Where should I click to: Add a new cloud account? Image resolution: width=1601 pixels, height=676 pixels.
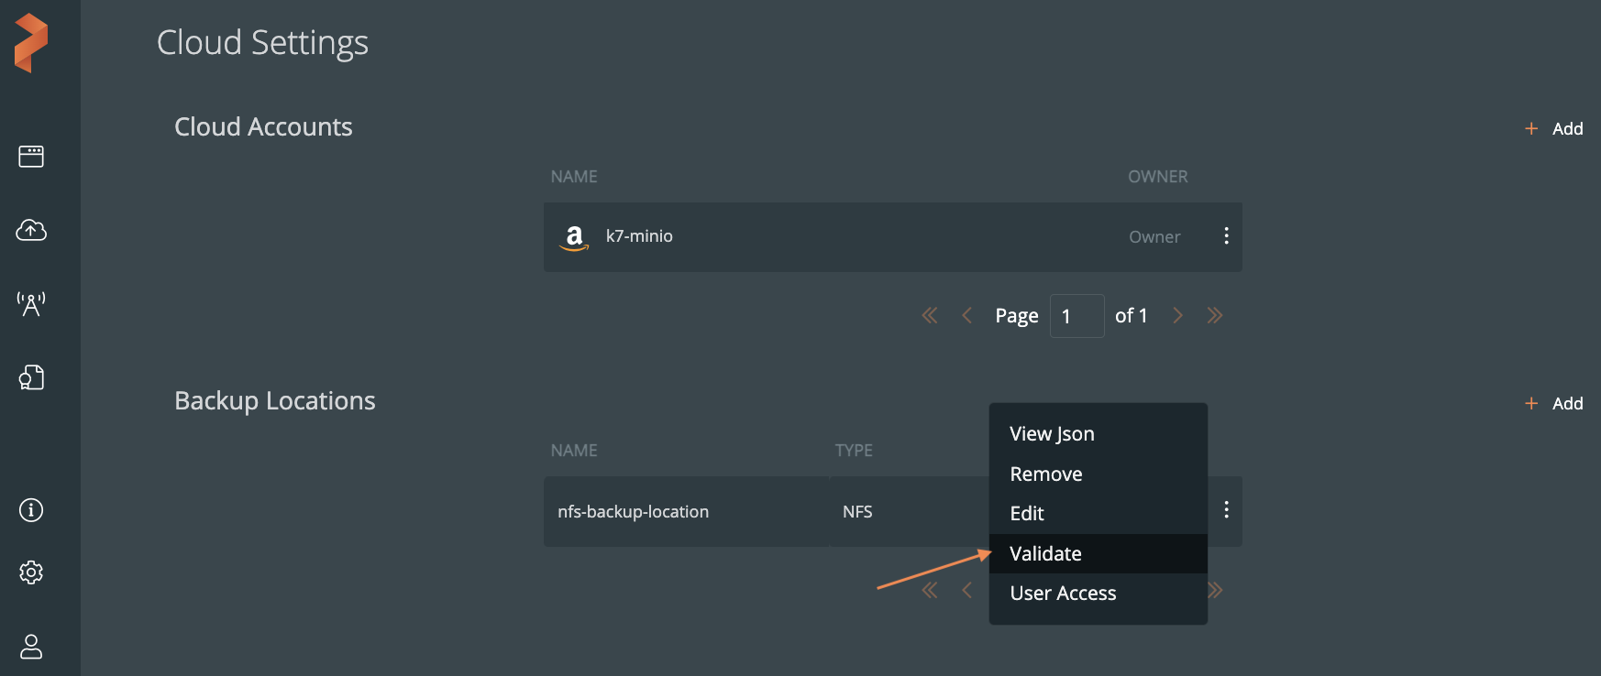[1555, 129]
